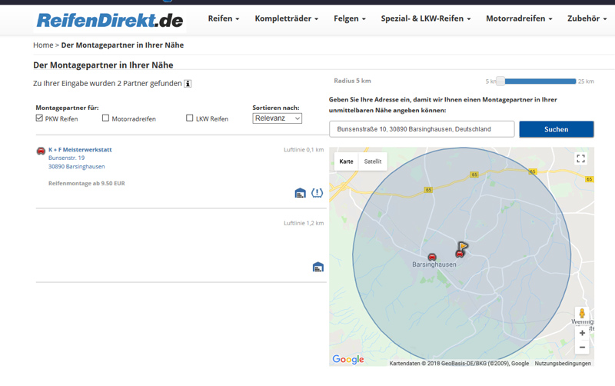Click the address input field

(x=421, y=129)
